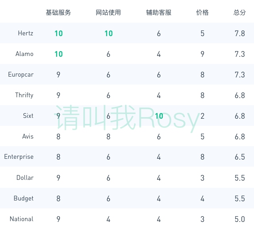Select the Alamo row label
The image size is (254, 237).
tap(25, 54)
